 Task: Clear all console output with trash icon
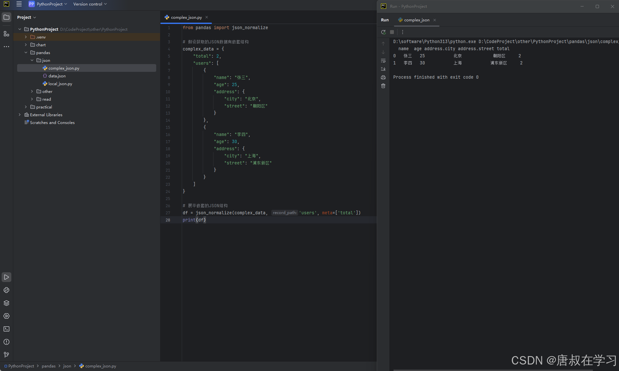coord(383,86)
